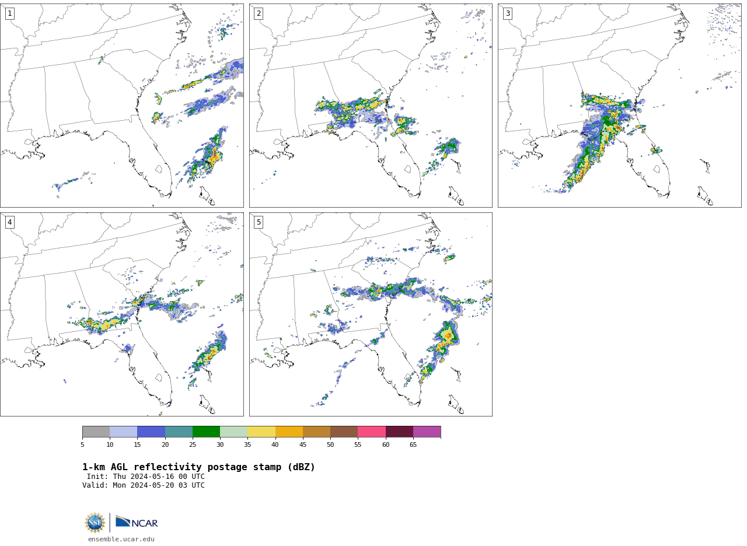Click the dark green 25-30 dBZ swatch
The width and height of the screenshot is (747, 546).
(x=207, y=432)
